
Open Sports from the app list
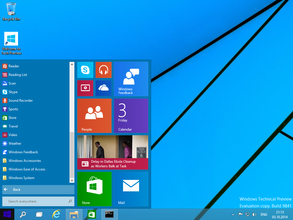(x=35, y=109)
